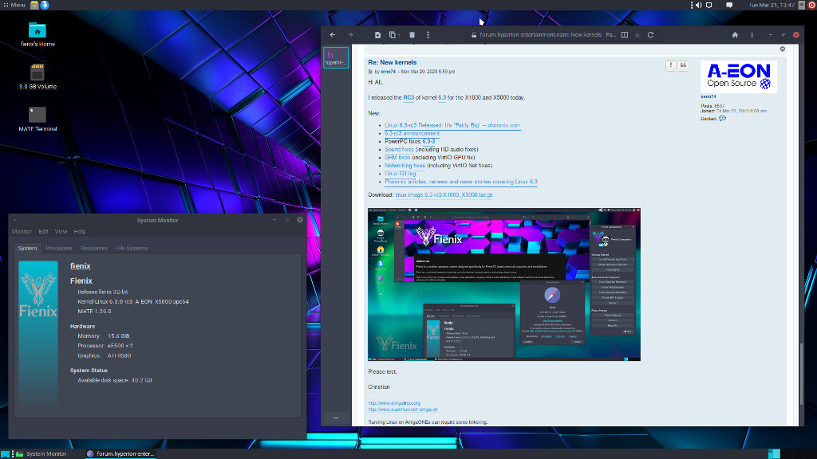Select the hyperion tab in the browser sidebar

click(x=336, y=57)
